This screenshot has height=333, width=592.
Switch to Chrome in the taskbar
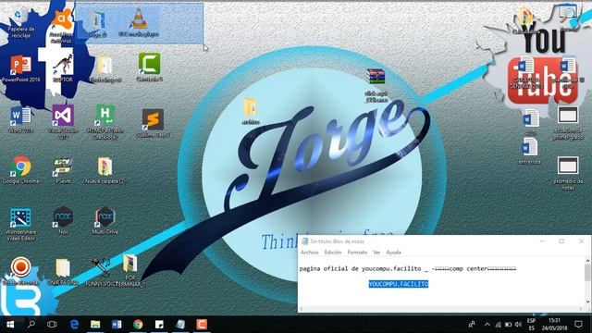(x=138, y=325)
